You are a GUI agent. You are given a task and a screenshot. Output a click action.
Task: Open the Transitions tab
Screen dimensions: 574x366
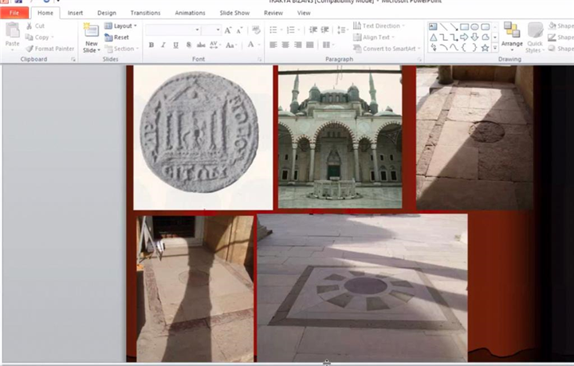pyautogui.click(x=145, y=13)
